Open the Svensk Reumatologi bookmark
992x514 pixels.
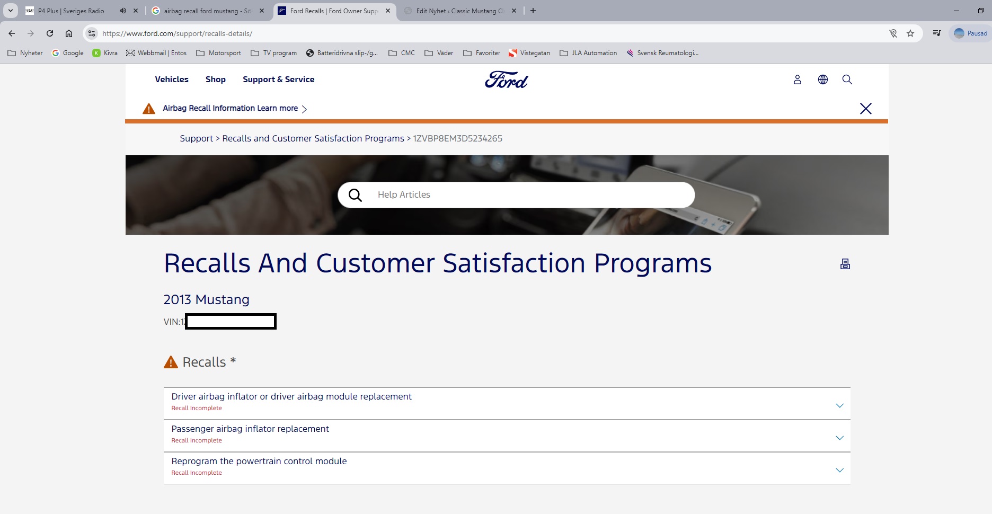click(662, 53)
